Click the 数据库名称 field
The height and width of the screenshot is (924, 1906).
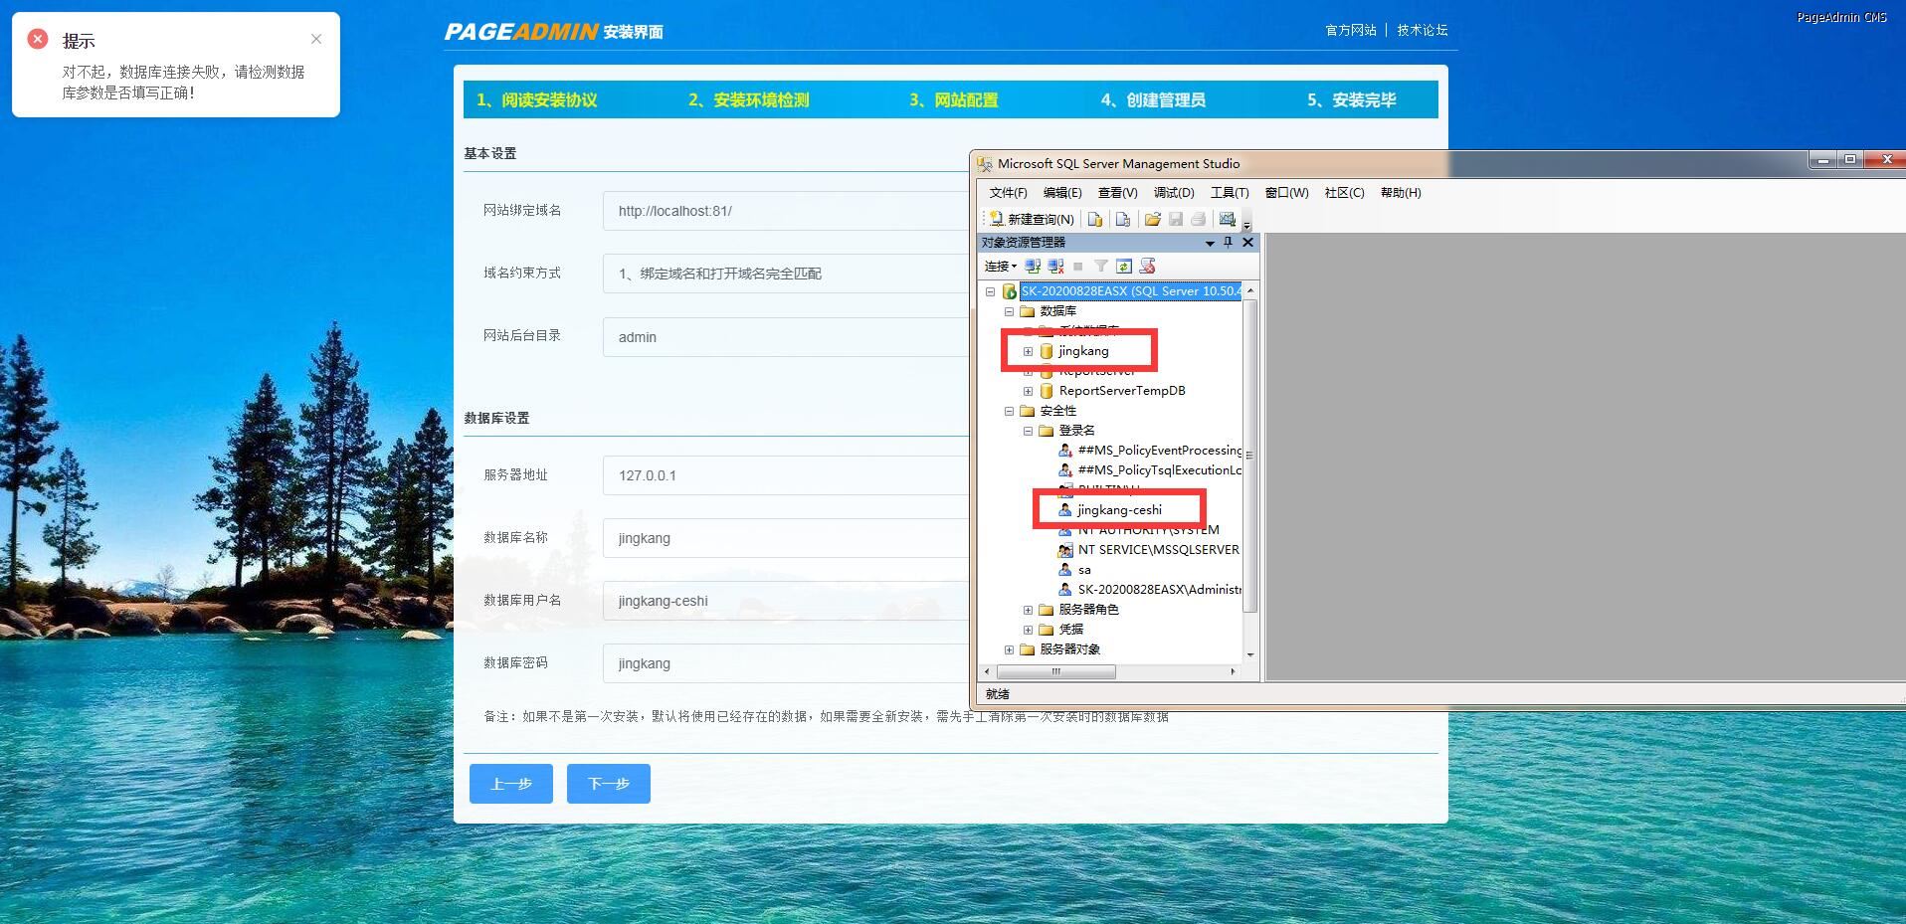coord(786,538)
